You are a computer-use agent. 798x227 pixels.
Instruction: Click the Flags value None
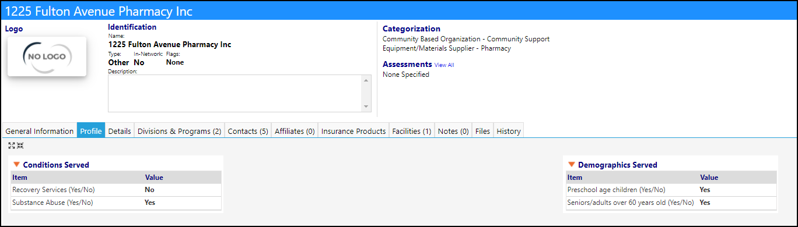(175, 62)
